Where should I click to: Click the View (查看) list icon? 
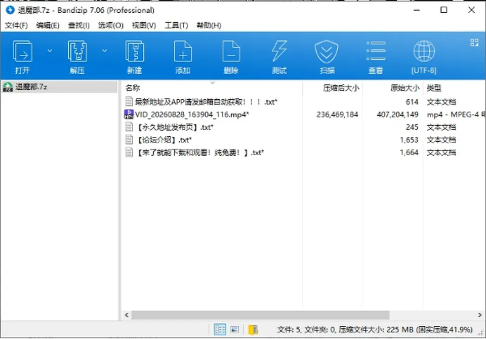pos(376,51)
